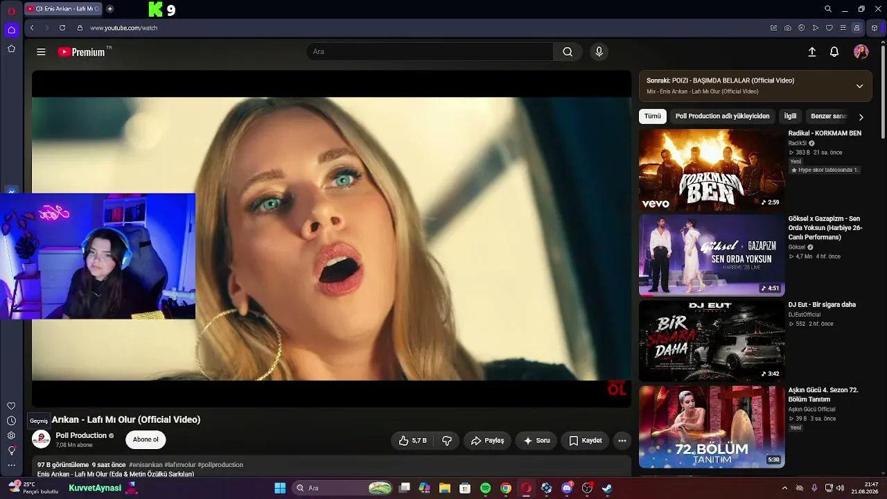Open DJ Eut Bir sigara daha thumbnail
This screenshot has width=887, height=499.
(x=712, y=341)
